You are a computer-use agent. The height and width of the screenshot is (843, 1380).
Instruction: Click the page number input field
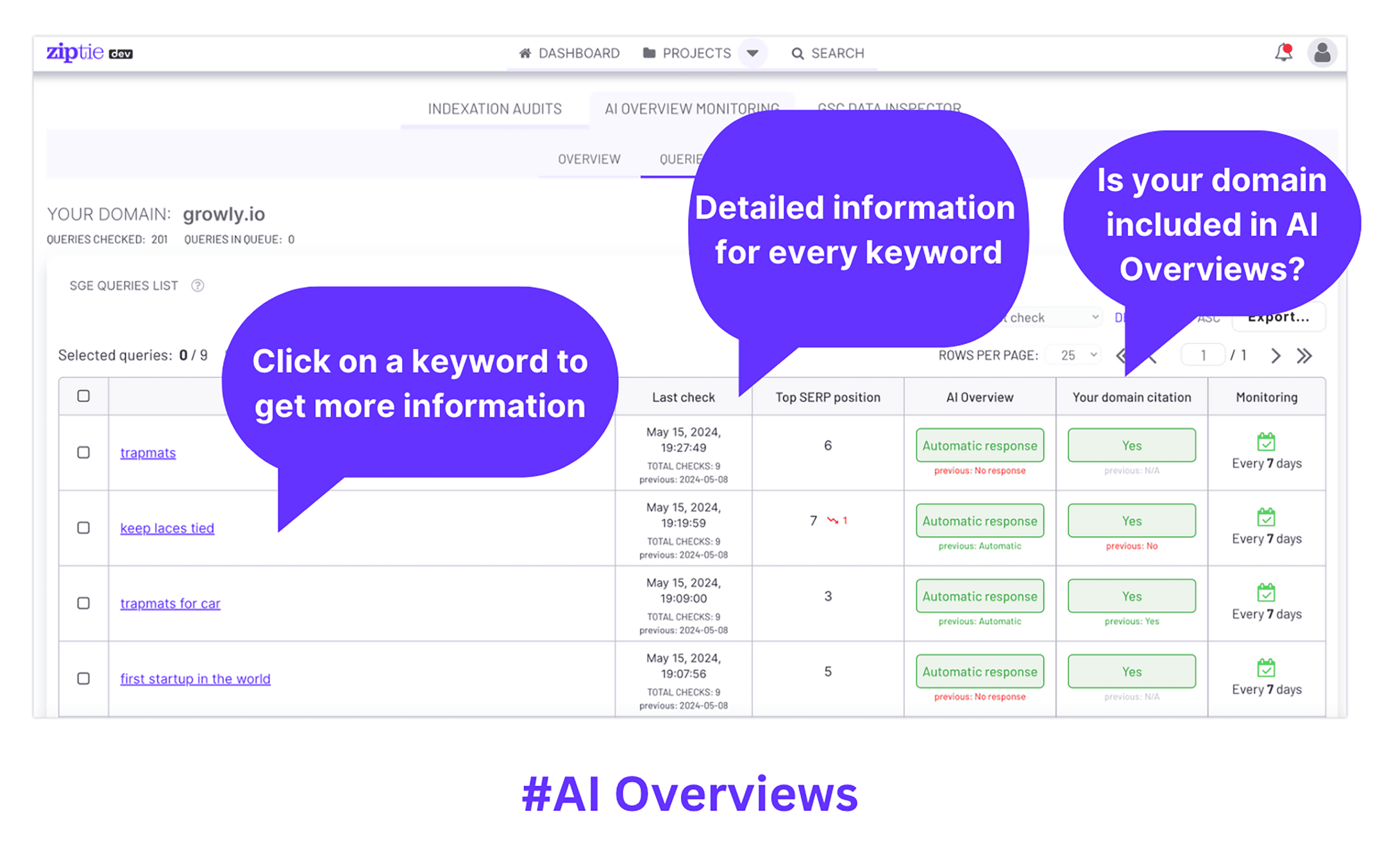pos(1202,355)
